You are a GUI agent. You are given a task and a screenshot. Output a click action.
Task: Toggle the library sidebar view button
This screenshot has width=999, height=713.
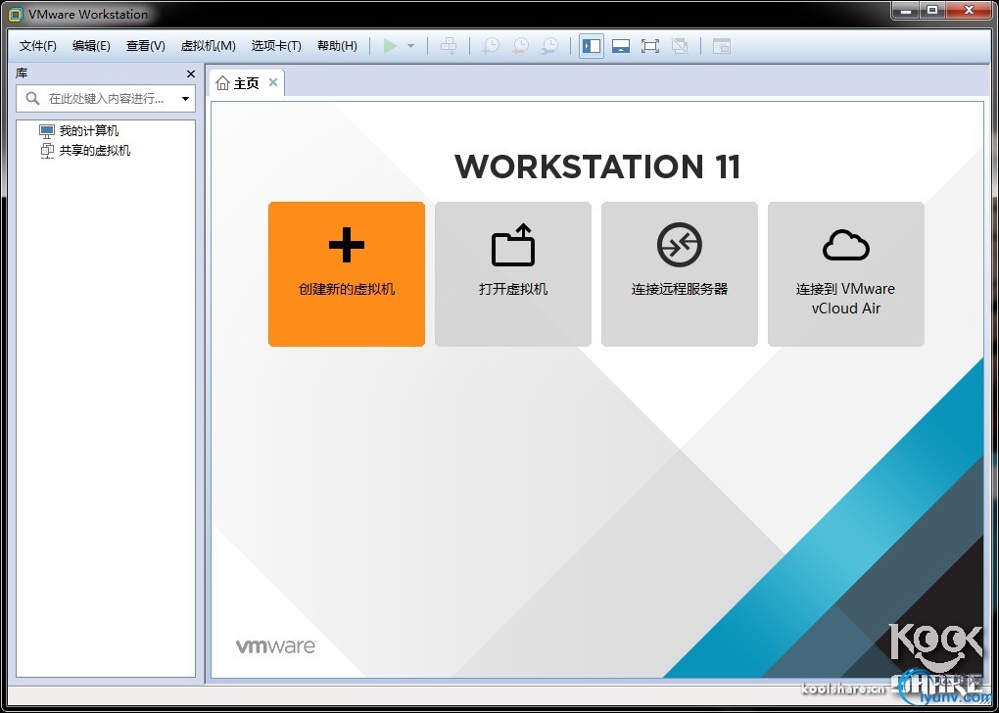592,46
